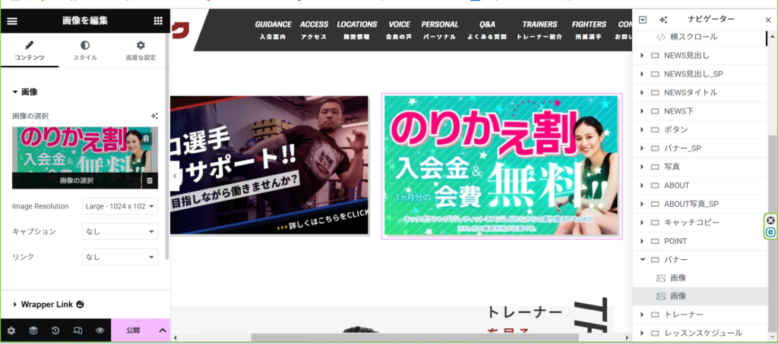Select ABOUT写真_SP row in Navigator

click(x=700, y=204)
